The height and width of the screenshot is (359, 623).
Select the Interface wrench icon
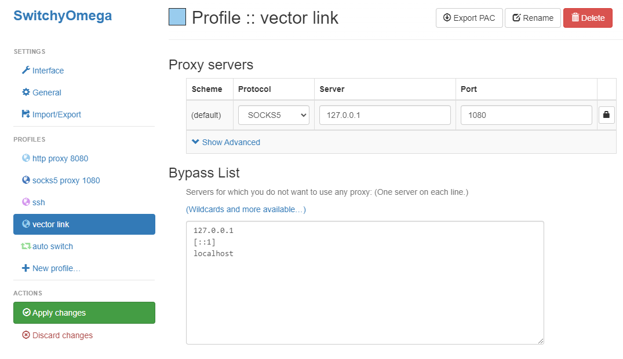click(25, 71)
